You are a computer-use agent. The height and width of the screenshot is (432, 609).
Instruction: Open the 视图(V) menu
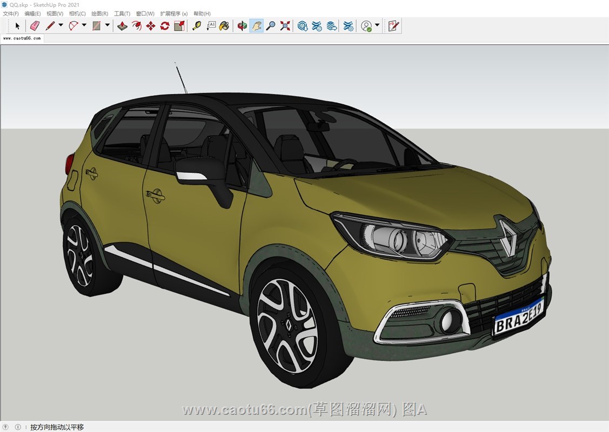tap(55, 13)
